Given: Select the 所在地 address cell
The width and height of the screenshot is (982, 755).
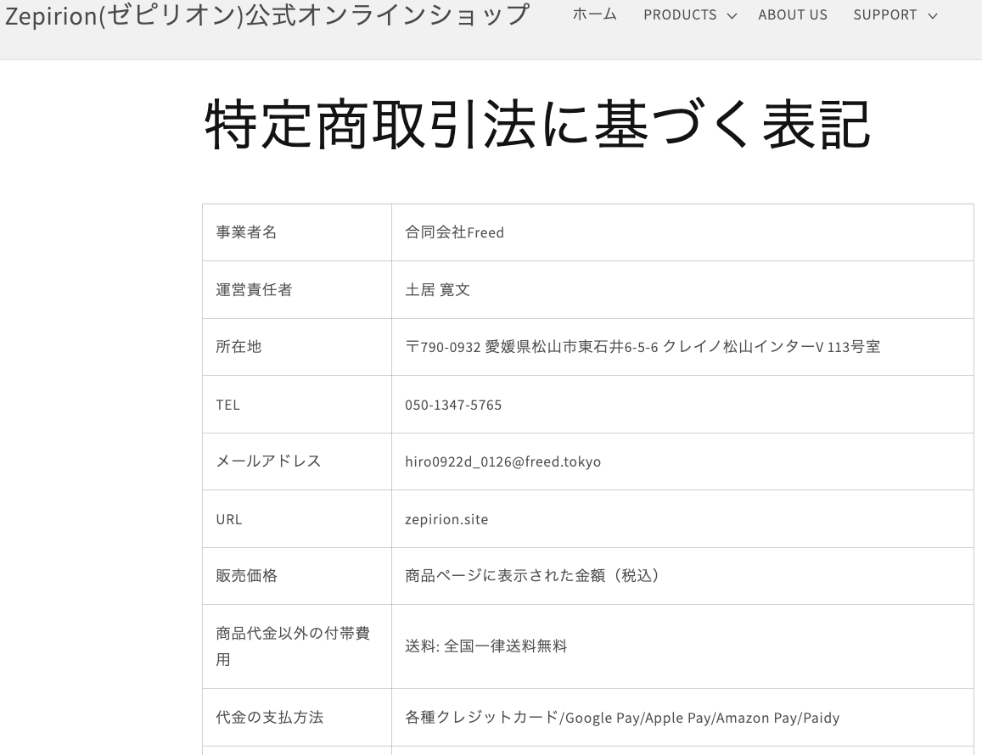Looking at the screenshot, I should [643, 346].
